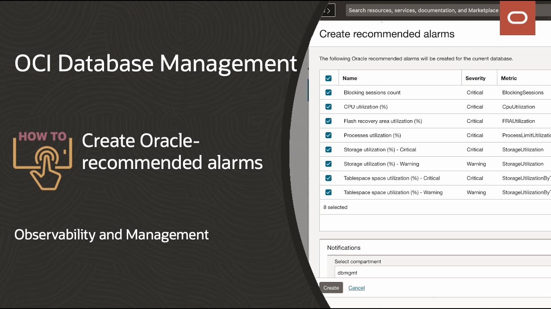
Task: Click the 'Create recommended alarms' title
Action: pos(387,34)
